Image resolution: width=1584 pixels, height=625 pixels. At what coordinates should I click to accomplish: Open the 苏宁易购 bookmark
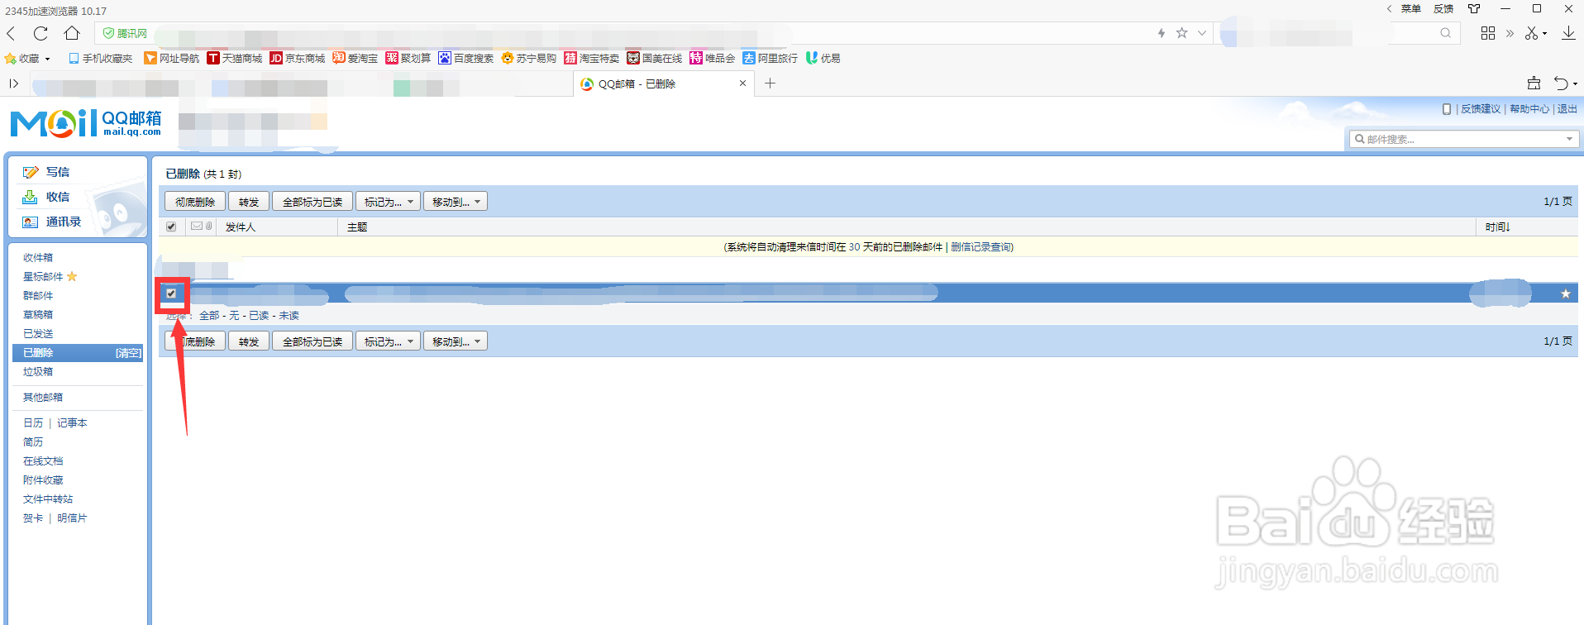529,58
